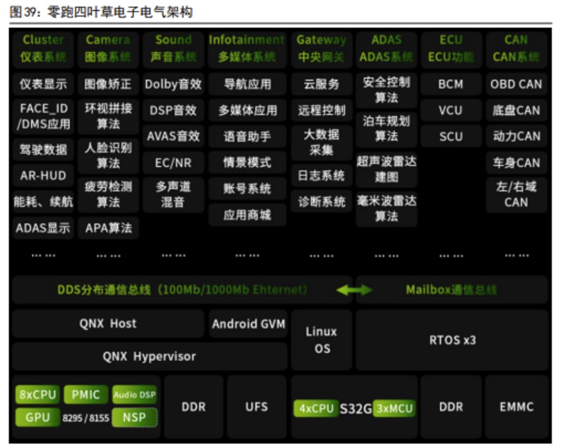Image resolution: width=564 pixels, height=448 pixels.
Task: Click the DDS分布通信总线 Ethernet bar
Action: tap(182, 290)
